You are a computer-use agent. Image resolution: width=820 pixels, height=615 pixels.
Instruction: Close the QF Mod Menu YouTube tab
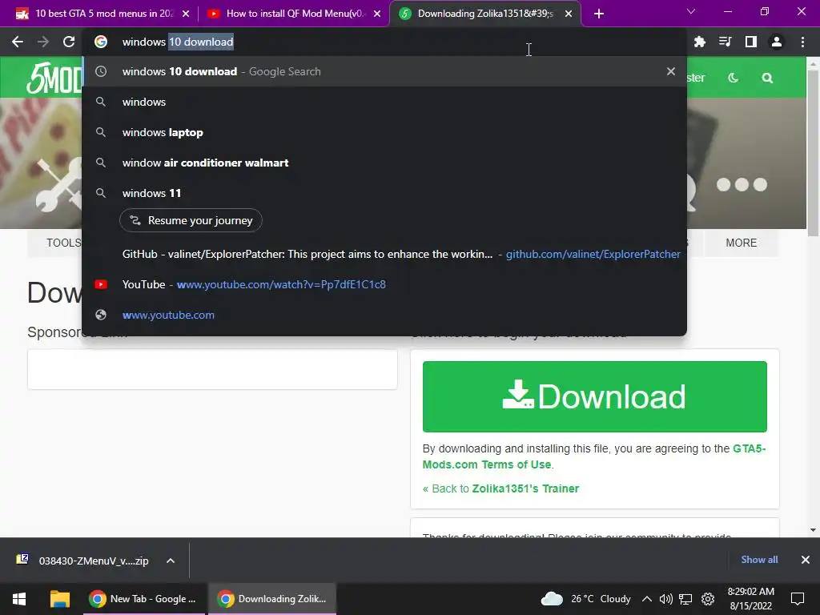(x=377, y=14)
